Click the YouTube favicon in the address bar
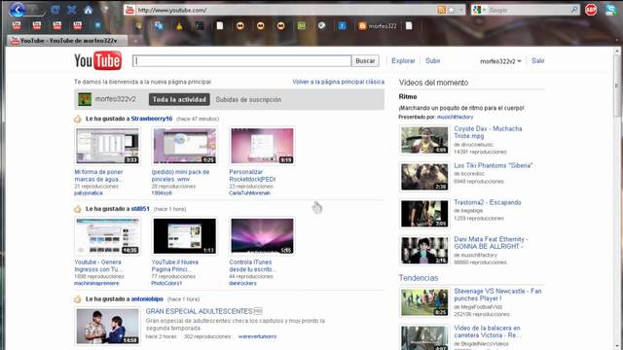Image resolution: width=623 pixels, height=350 pixels. point(129,10)
